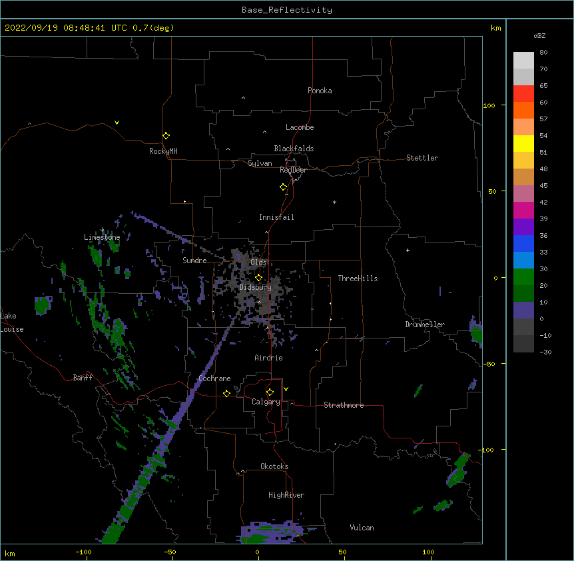
Task: Click the Lake Louise label
Action: (12, 322)
